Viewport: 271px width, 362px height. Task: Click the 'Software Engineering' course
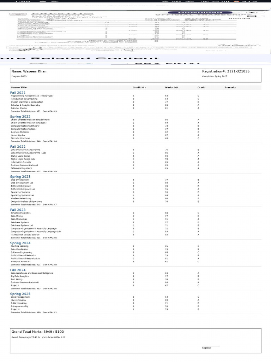[x=22, y=252]
